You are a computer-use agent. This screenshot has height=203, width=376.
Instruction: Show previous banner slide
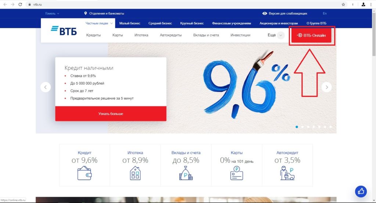pos(46,87)
